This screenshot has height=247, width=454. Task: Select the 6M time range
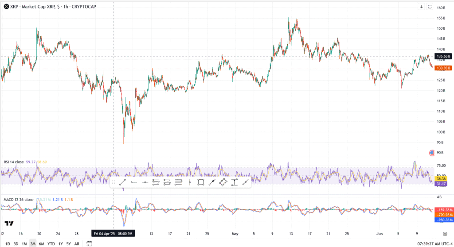pyautogui.click(x=41, y=243)
